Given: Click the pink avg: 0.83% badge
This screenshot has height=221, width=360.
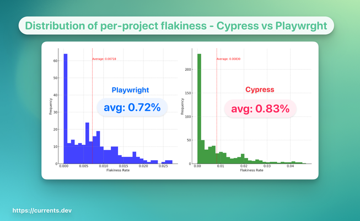Looking at the screenshot, I should pos(260,109).
